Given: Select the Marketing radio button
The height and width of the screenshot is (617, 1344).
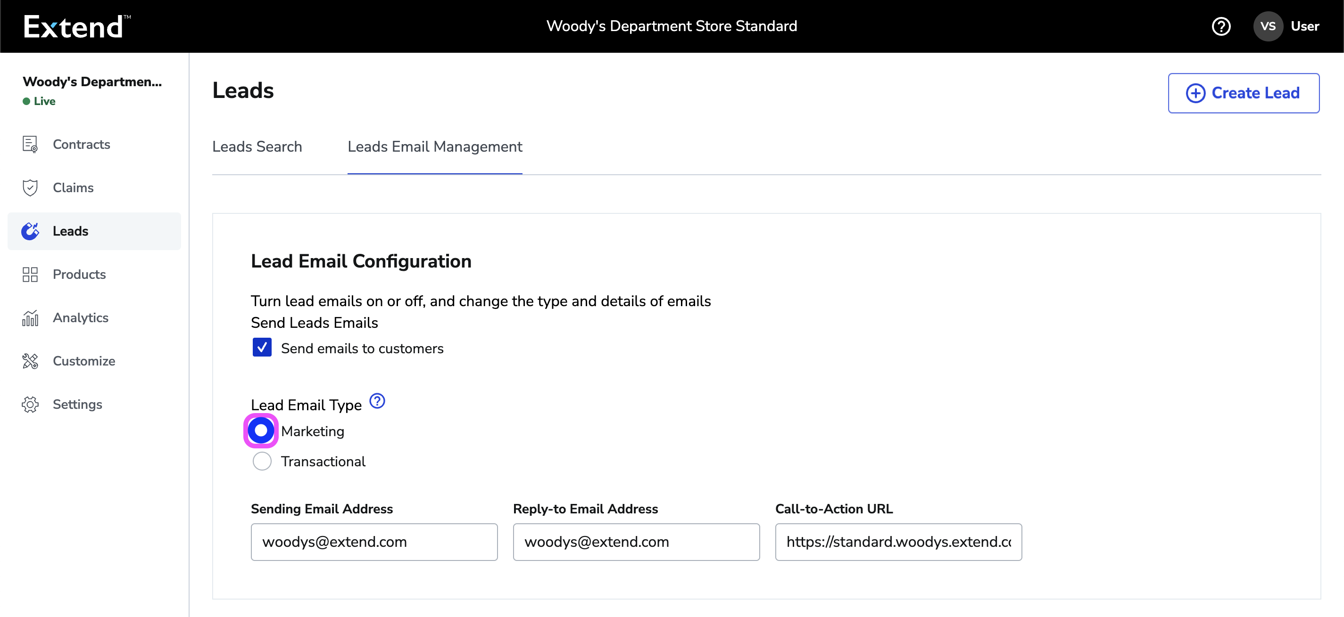Looking at the screenshot, I should 261,430.
